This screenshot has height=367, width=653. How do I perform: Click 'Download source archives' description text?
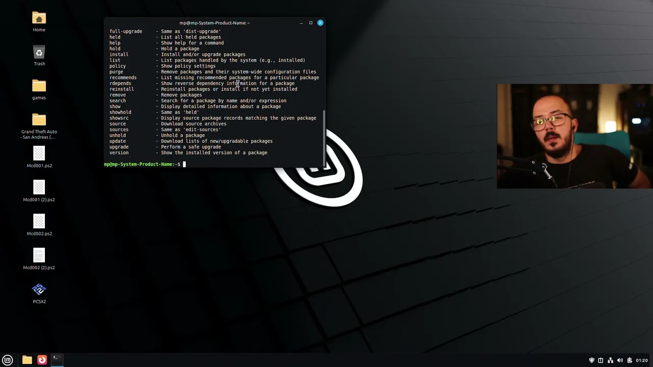(194, 124)
